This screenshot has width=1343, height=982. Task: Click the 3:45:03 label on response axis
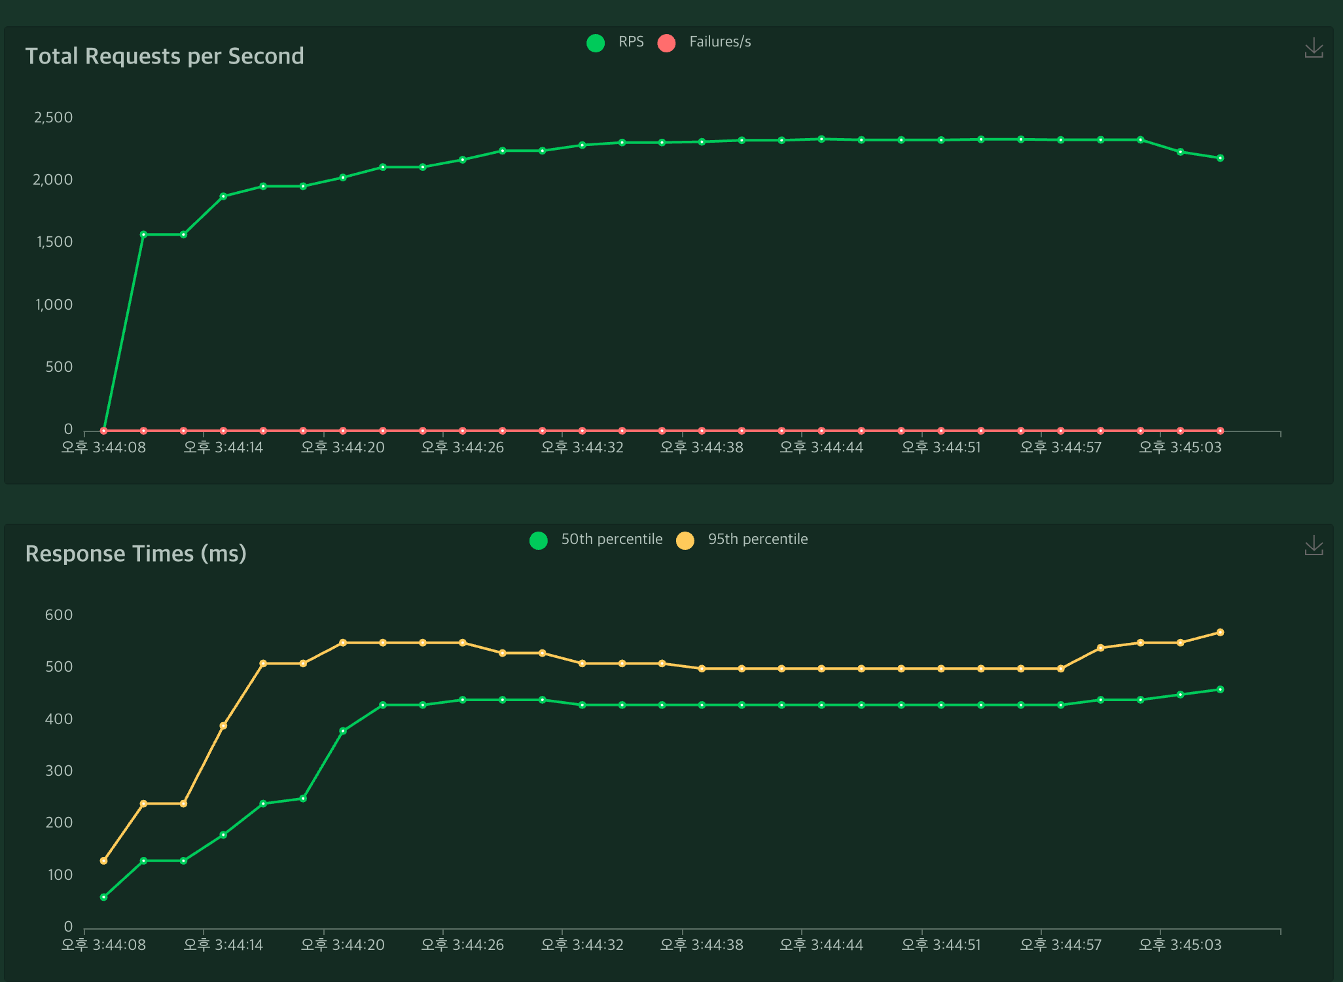(x=1179, y=945)
